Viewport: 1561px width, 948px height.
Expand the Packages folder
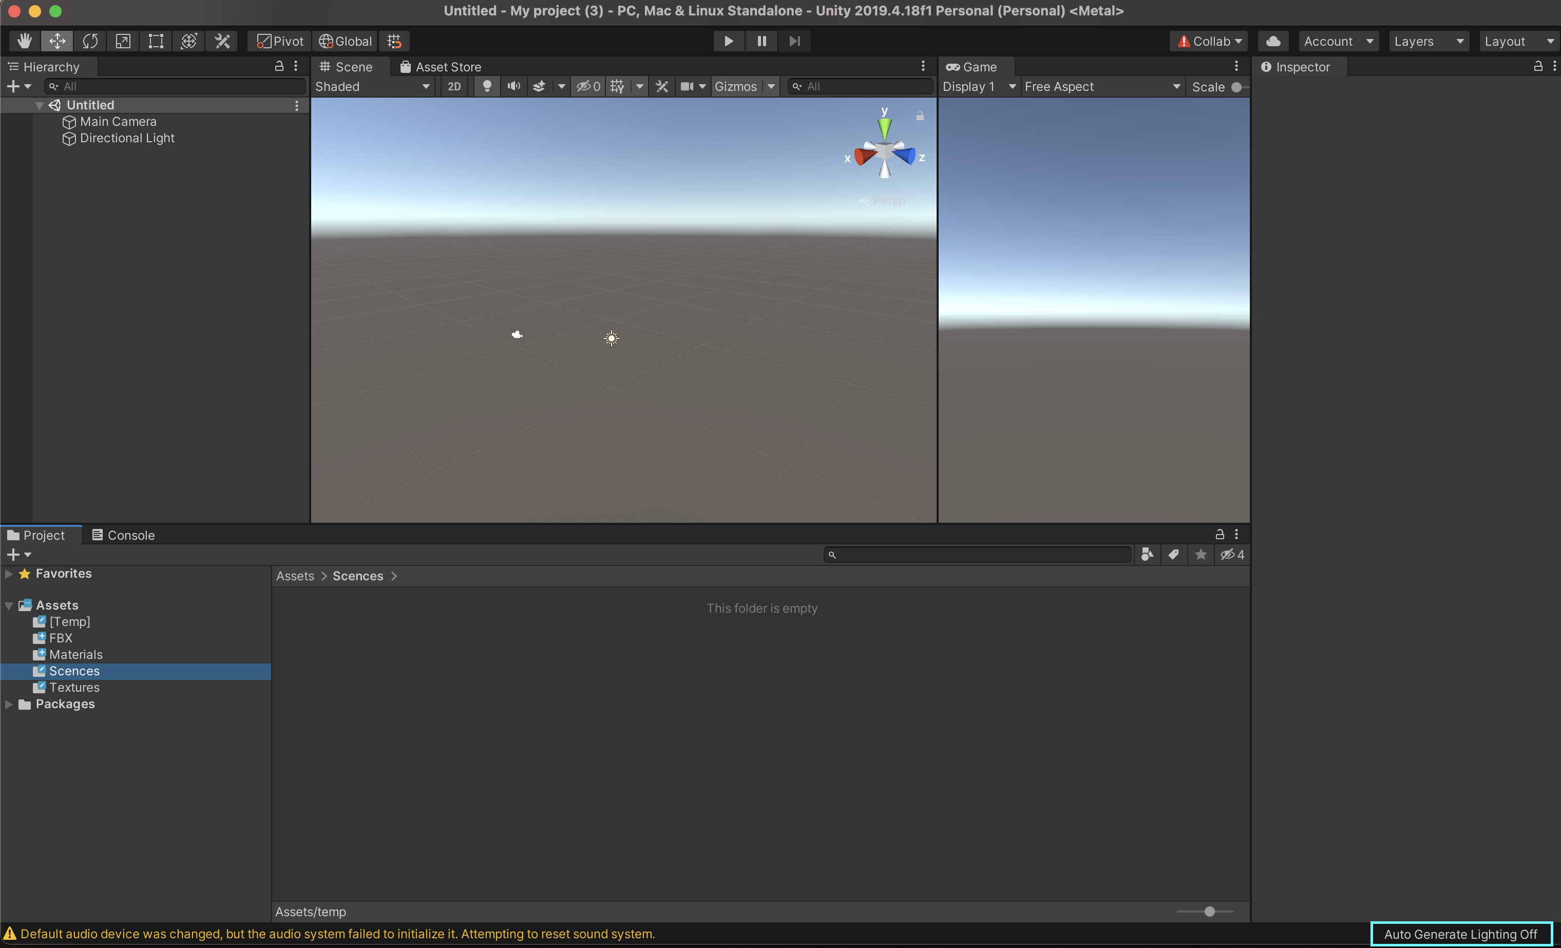[9, 704]
